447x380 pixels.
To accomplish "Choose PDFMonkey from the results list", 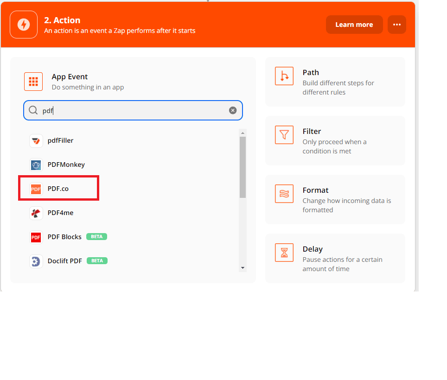I will [x=66, y=165].
